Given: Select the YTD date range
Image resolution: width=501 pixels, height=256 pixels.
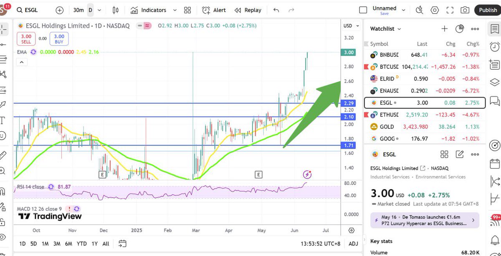Looking at the screenshot, I should [x=82, y=243].
